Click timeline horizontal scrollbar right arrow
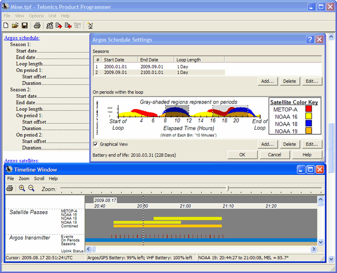The height and width of the screenshot is (273, 337). tap(314, 249)
